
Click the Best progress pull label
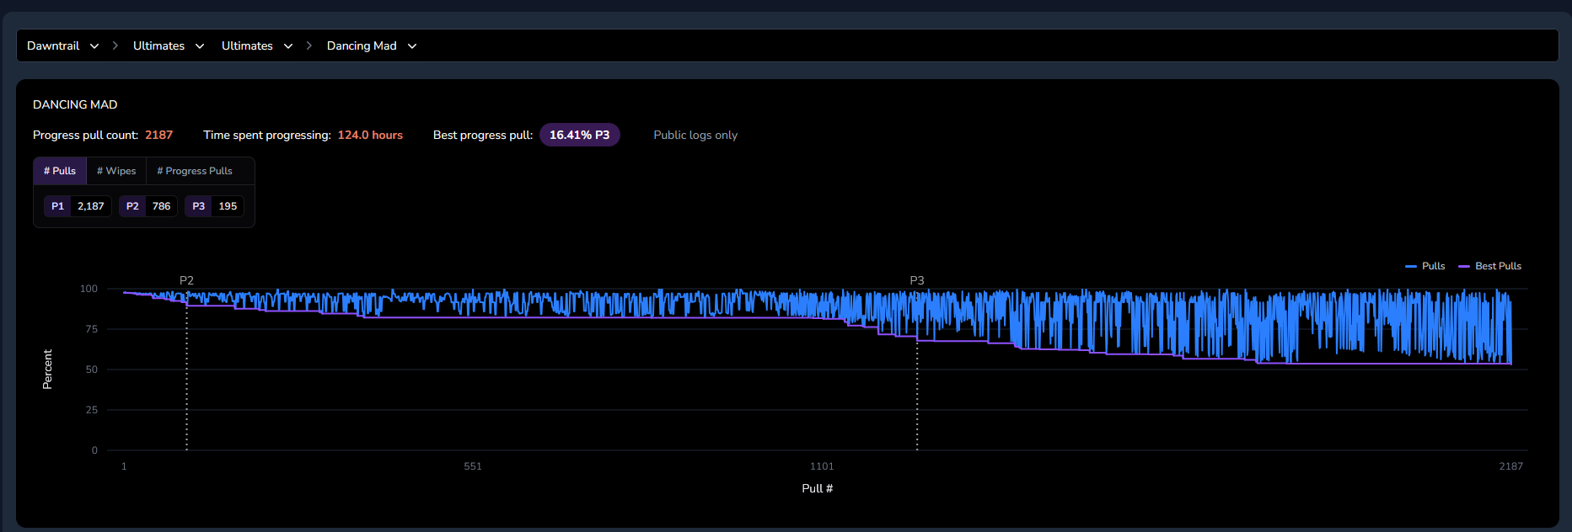tap(483, 135)
